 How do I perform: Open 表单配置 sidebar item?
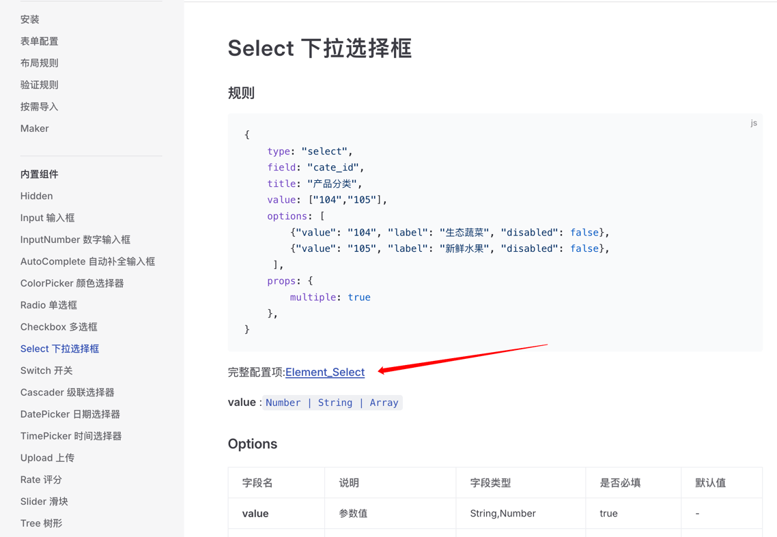click(x=40, y=41)
